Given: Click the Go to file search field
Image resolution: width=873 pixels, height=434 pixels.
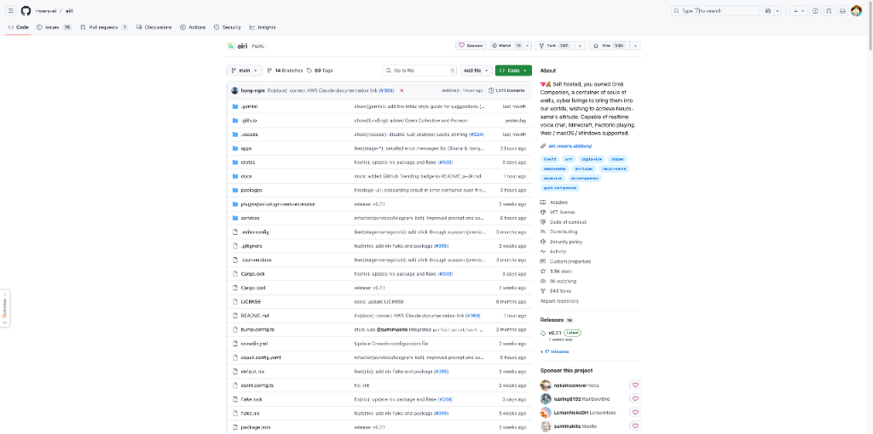Looking at the screenshot, I should [420, 71].
